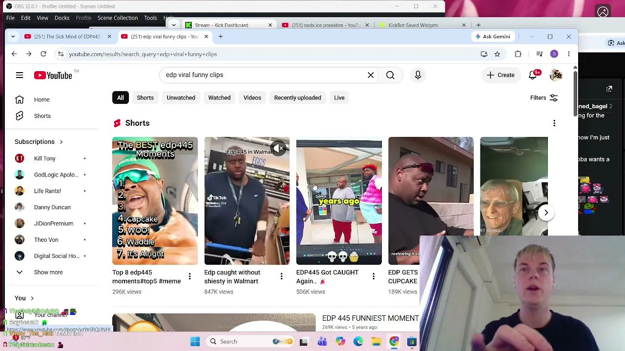625x351 pixels.
Task: Open the Danny Duncan subscription channel
Action: [x=51, y=207]
